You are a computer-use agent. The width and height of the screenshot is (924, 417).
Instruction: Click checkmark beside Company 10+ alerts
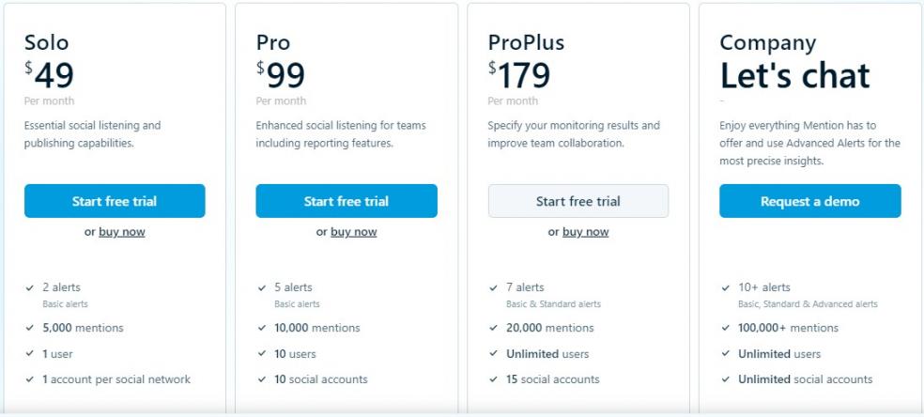727,287
